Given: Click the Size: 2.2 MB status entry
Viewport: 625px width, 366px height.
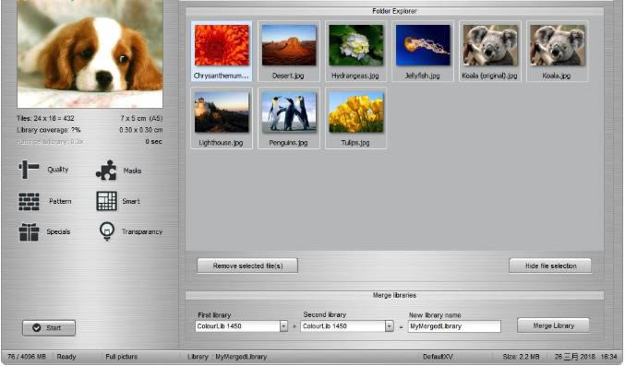Looking at the screenshot, I should 521,357.
